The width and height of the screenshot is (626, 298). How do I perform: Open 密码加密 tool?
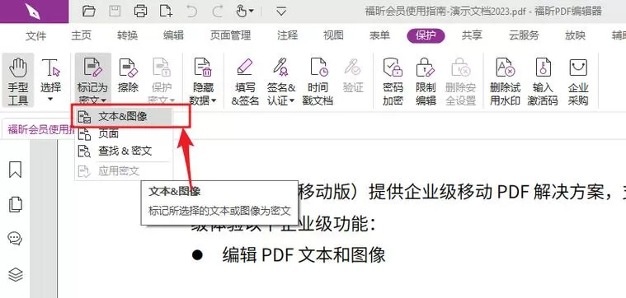(393, 81)
